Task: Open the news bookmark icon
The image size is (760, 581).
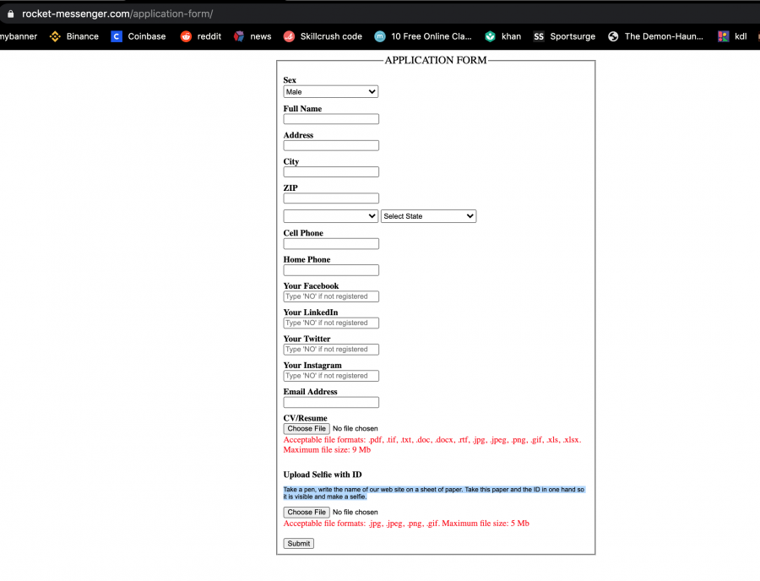Action: click(239, 36)
